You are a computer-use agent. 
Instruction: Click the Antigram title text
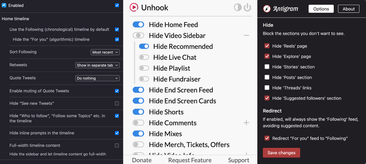coord(286,9)
